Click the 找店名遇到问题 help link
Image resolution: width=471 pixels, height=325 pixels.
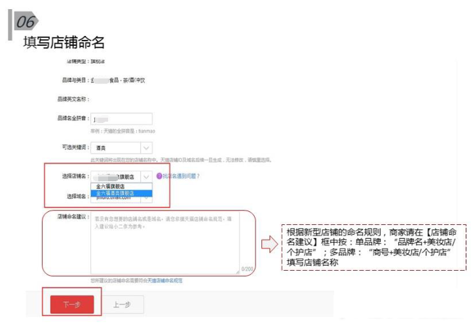tap(181, 176)
